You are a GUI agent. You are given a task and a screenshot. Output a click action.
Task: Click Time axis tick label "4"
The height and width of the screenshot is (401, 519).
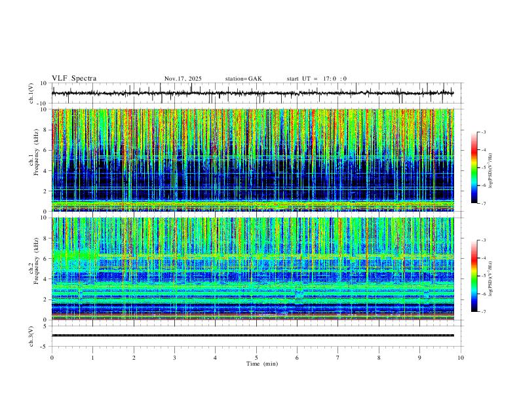[x=216, y=358]
